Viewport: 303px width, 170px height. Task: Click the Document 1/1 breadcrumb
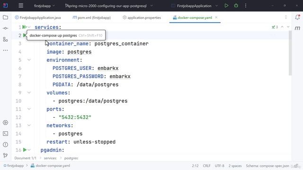[x=25, y=158]
